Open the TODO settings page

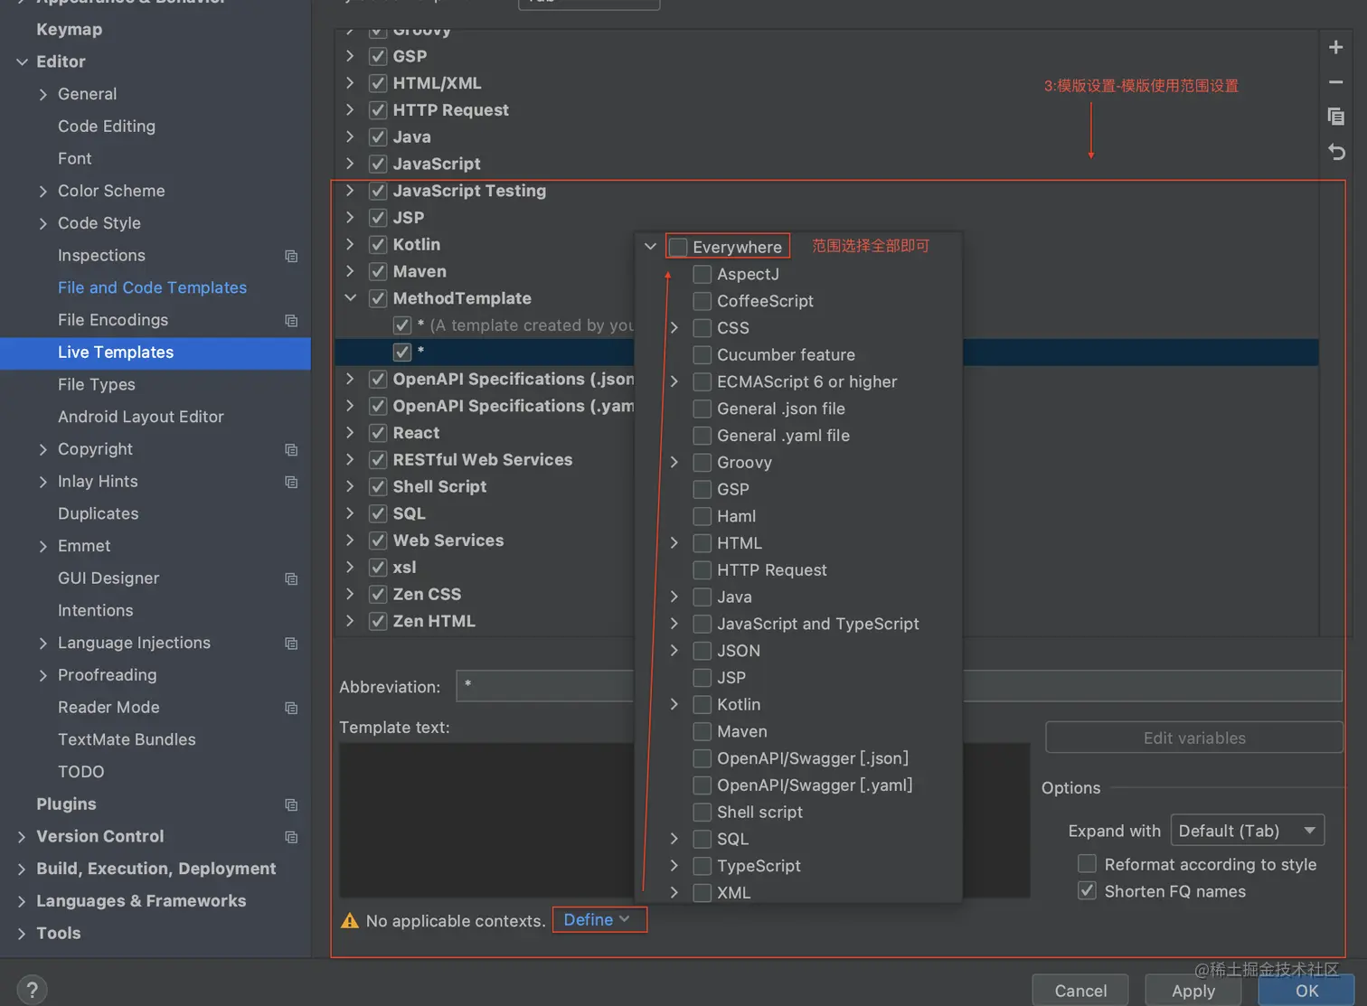[80, 771]
